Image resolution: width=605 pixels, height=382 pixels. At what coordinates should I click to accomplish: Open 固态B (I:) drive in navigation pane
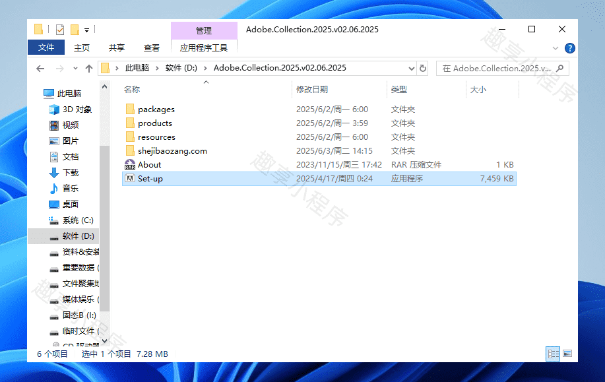(x=79, y=315)
